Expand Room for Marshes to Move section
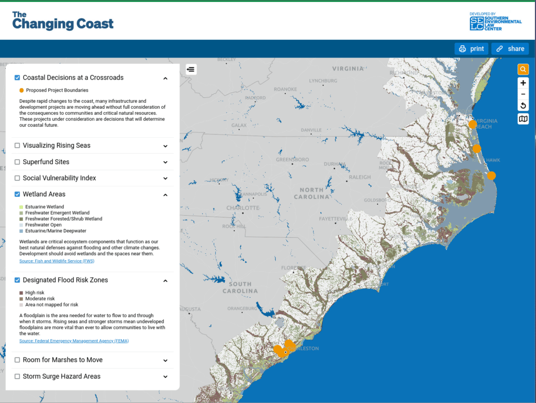The height and width of the screenshot is (403, 536). point(165,361)
